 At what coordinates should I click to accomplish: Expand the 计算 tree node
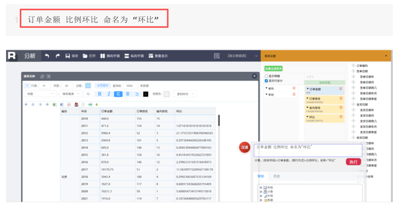[x=261, y=192]
